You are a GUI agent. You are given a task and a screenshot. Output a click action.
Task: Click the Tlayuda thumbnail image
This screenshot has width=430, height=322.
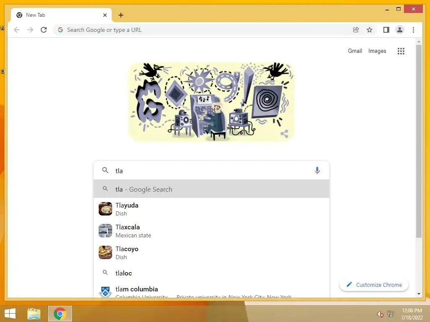[105, 209]
